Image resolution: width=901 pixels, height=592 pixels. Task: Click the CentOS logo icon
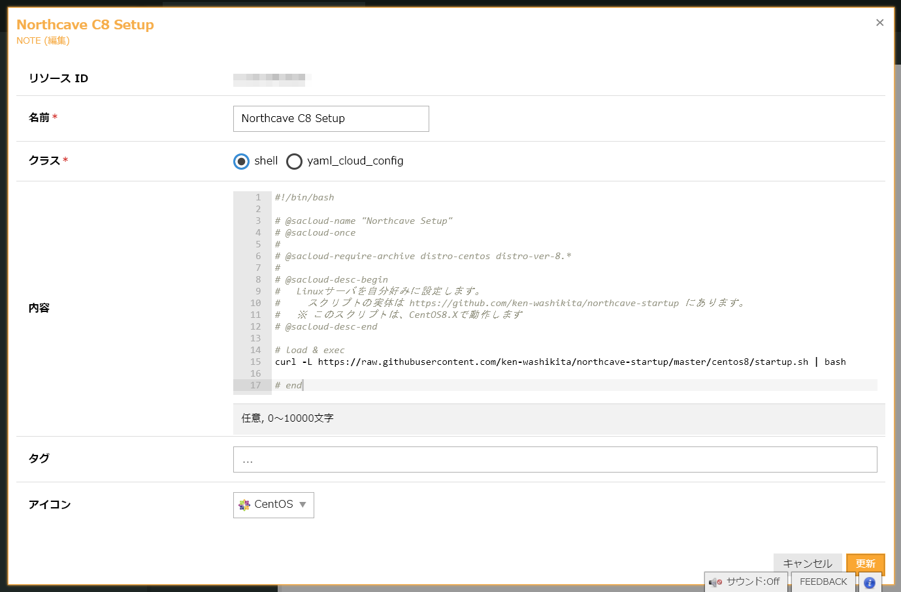pos(244,505)
